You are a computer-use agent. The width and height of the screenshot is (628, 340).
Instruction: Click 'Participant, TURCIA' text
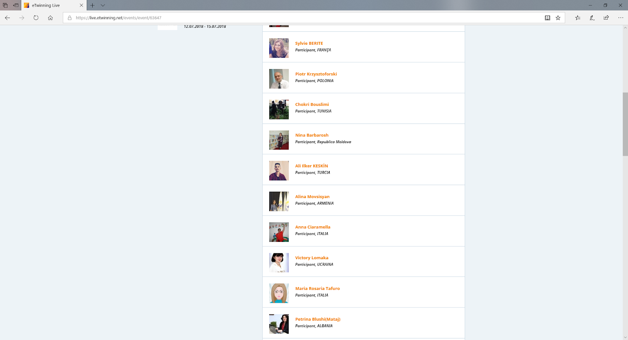(x=312, y=173)
